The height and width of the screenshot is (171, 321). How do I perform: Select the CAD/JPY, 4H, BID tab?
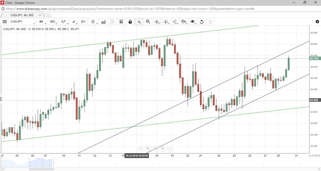pos(22,15)
